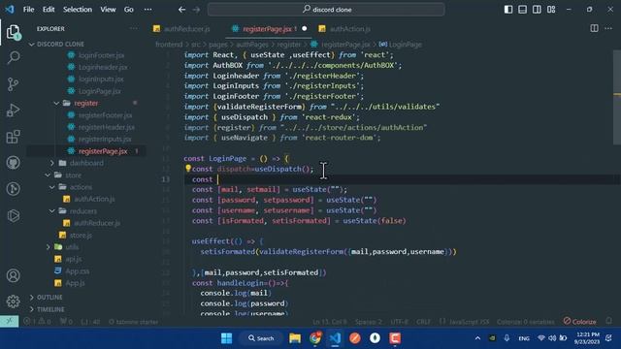This screenshot has height=349, width=621.
Task: Click the Windows Start button
Action: click(226, 338)
